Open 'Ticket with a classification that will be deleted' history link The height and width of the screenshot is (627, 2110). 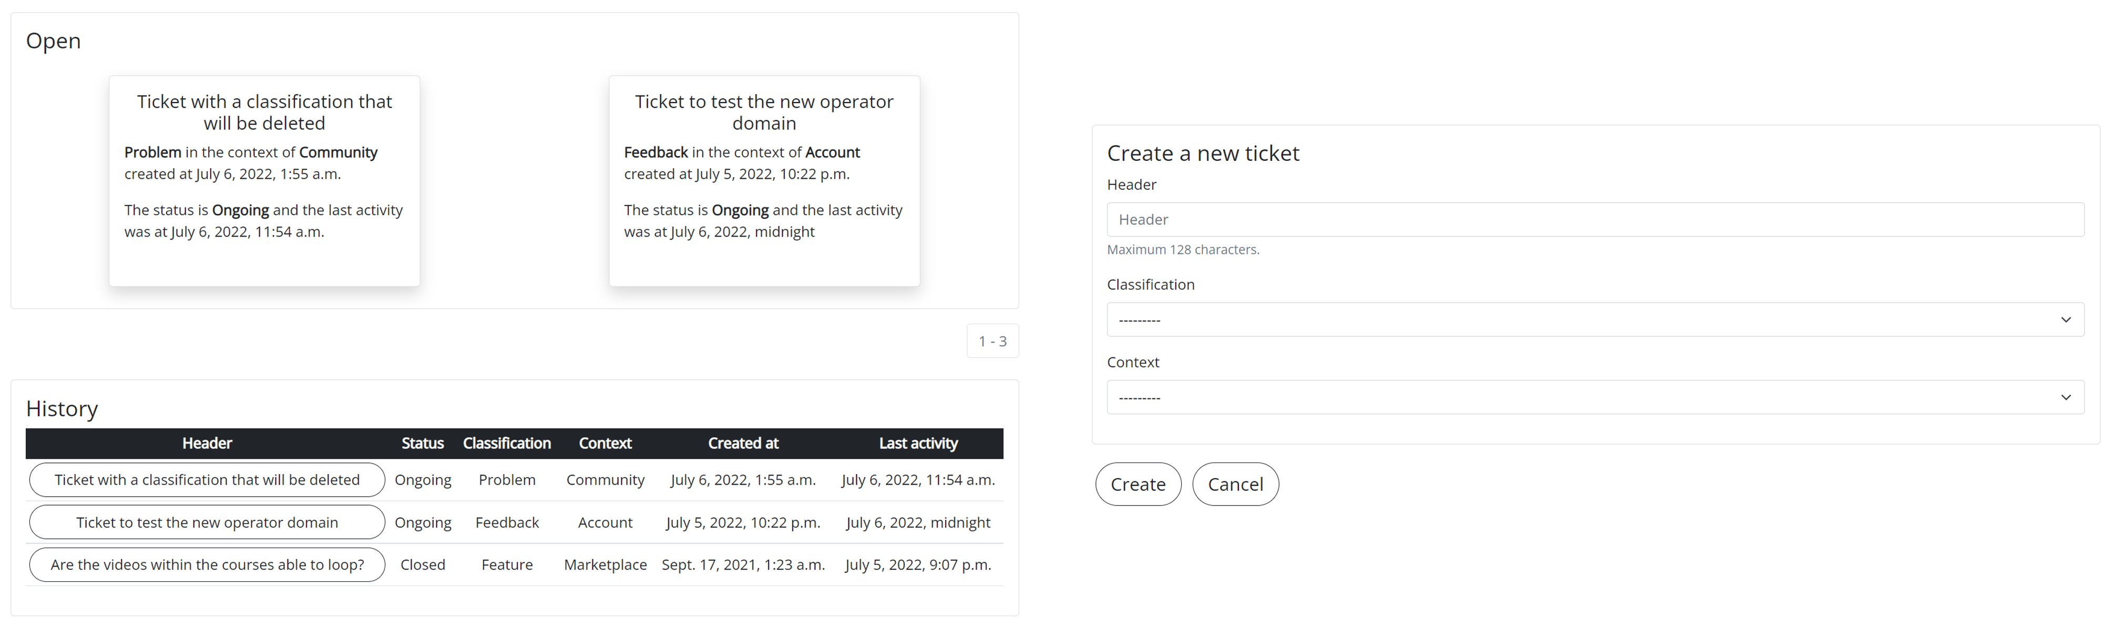[207, 480]
